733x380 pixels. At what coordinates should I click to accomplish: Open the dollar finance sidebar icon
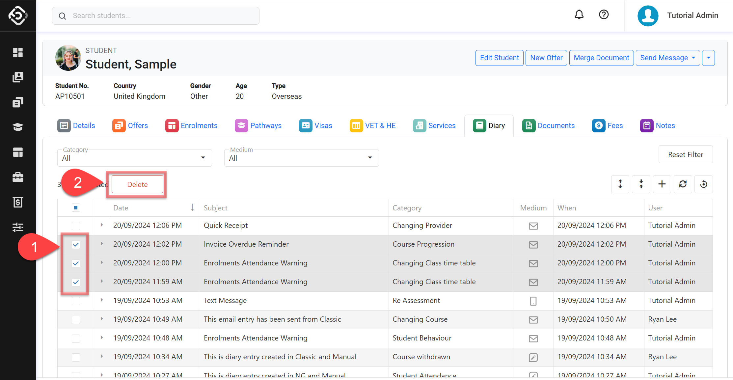pos(18,202)
